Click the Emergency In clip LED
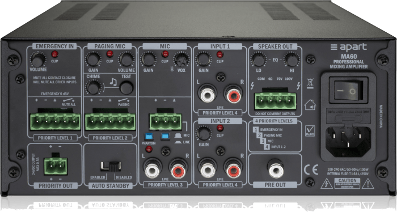Screen dimensions: 397x212 (54, 54)
